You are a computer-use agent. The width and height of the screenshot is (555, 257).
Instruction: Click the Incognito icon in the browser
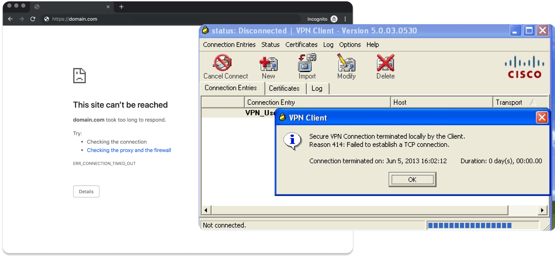334,19
